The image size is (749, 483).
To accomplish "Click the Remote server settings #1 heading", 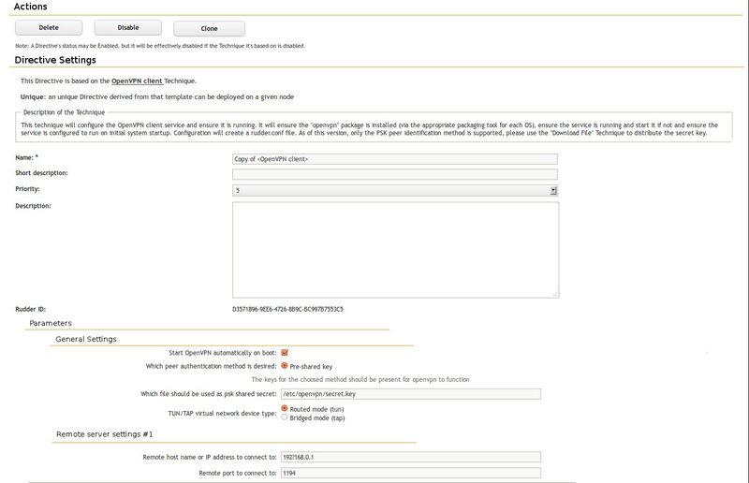I will tap(105, 434).
